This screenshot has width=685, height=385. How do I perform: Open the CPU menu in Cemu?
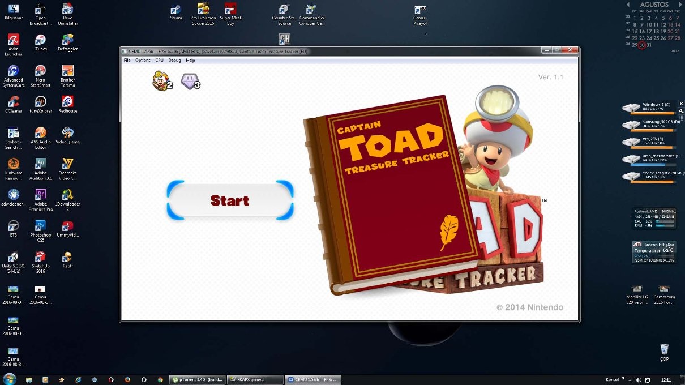(x=159, y=60)
